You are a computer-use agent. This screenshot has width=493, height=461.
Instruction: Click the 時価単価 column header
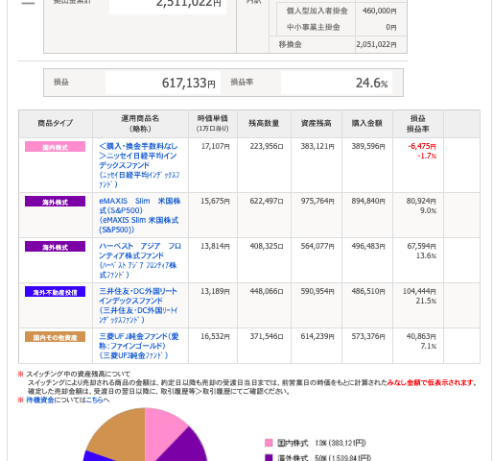(x=213, y=124)
